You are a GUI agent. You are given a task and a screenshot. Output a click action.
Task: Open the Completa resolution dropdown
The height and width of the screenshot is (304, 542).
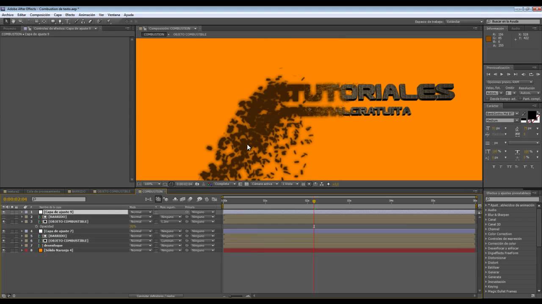pyautogui.click(x=225, y=184)
